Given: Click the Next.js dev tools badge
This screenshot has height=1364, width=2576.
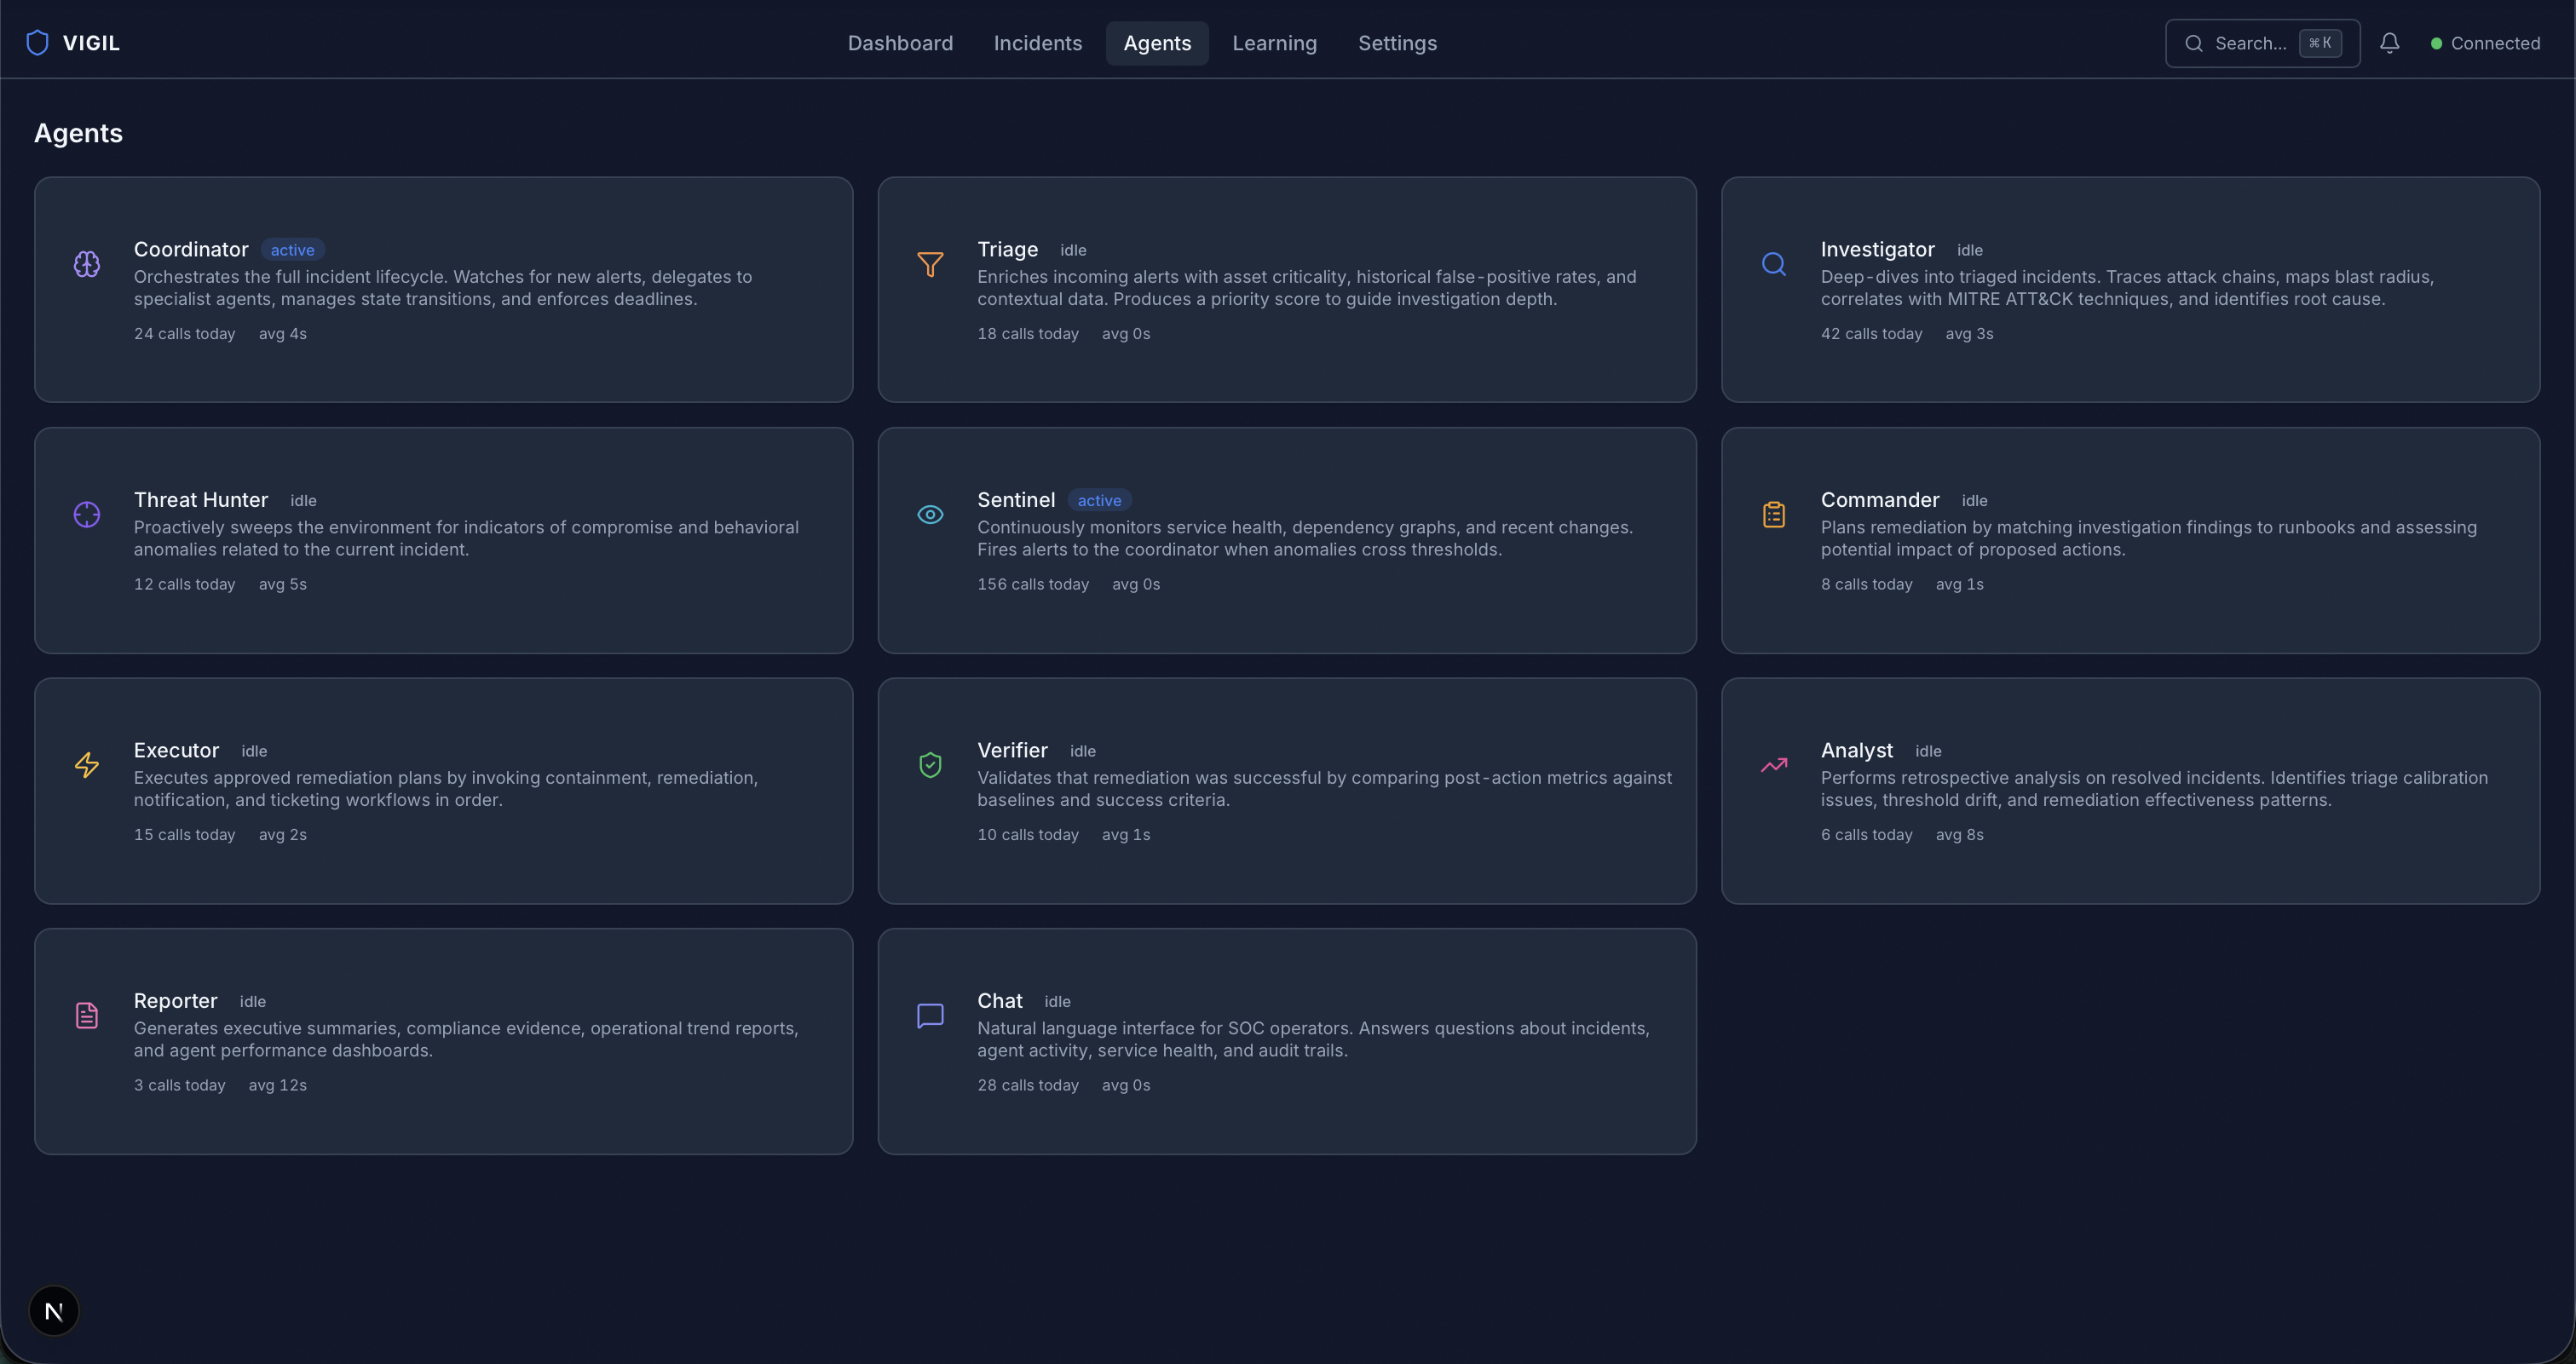Looking at the screenshot, I should point(54,1310).
